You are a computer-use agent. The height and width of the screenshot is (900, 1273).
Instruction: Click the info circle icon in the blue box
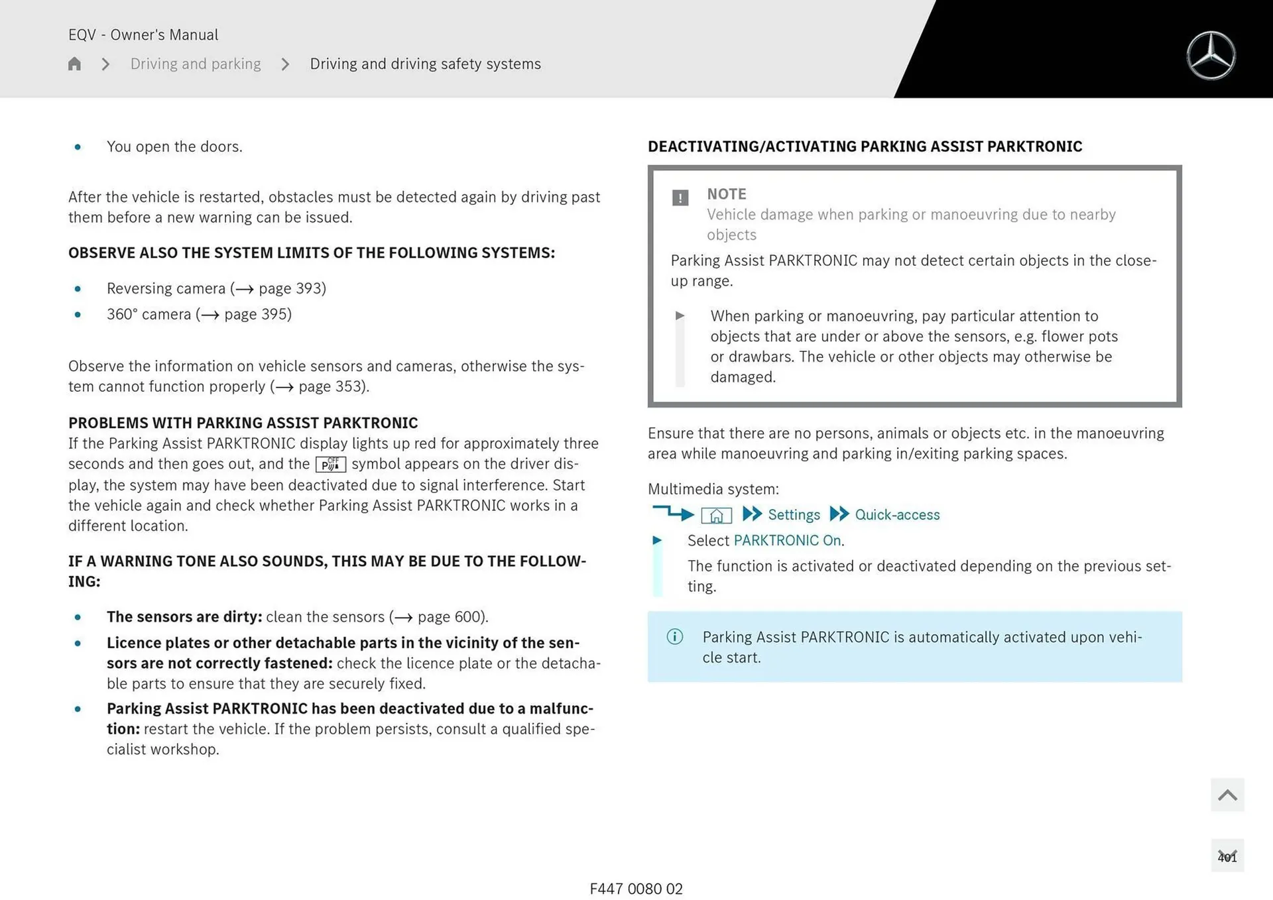676,637
